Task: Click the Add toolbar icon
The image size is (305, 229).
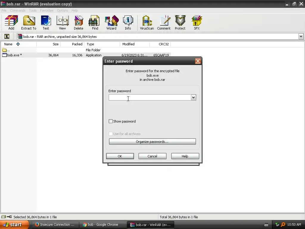Action: pyautogui.click(x=11, y=23)
